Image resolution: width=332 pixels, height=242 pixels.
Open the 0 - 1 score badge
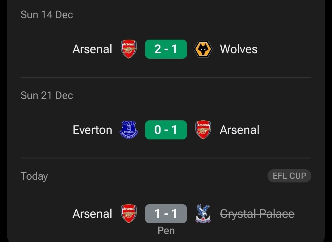(166, 130)
